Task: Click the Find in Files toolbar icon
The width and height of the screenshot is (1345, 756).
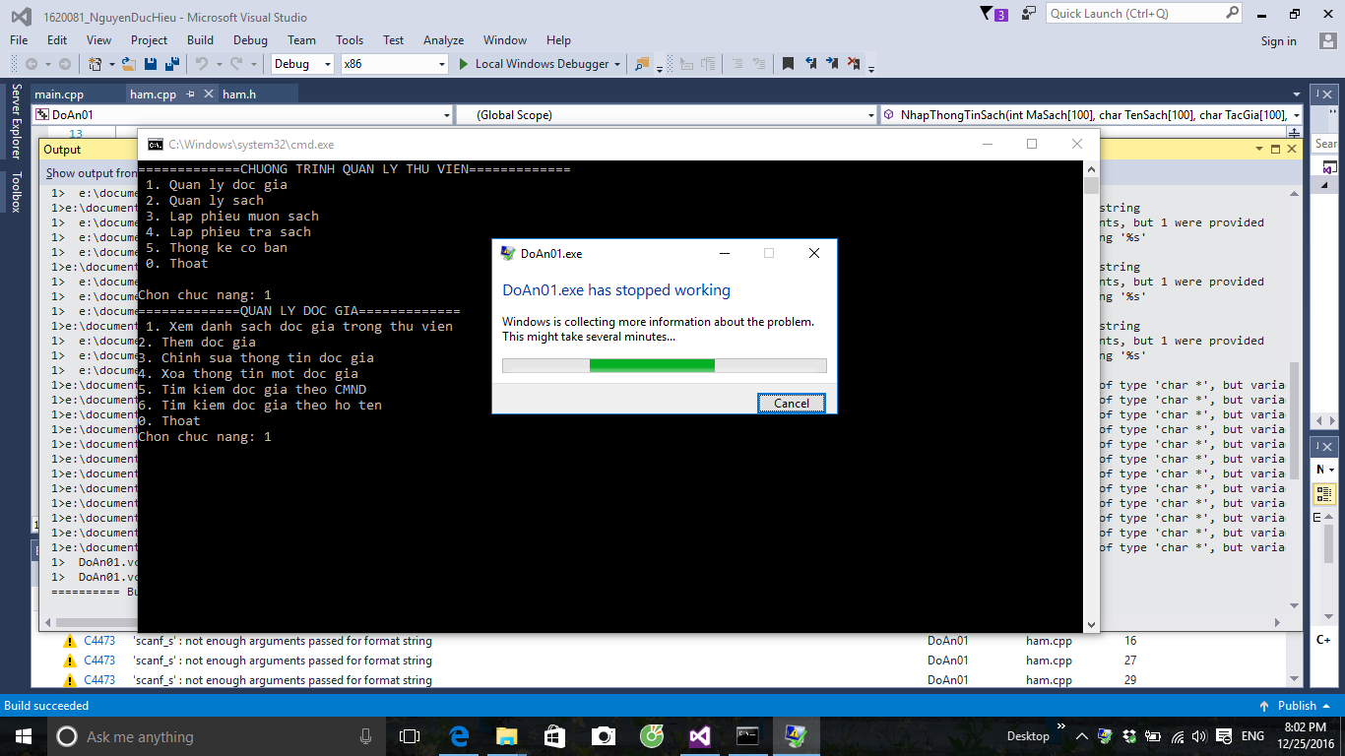Action: click(642, 64)
